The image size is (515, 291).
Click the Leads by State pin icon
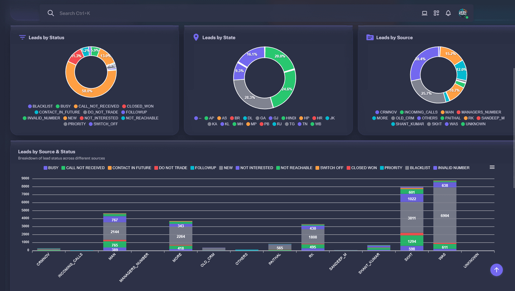click(x=196, y=37)
